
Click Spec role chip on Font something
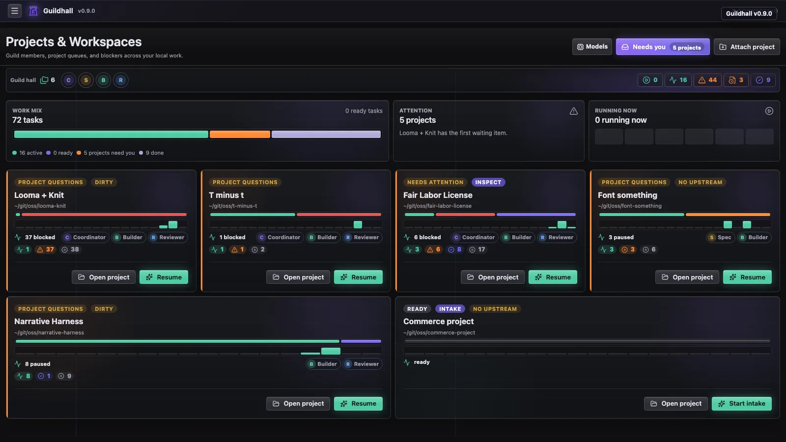coord(720,237)
